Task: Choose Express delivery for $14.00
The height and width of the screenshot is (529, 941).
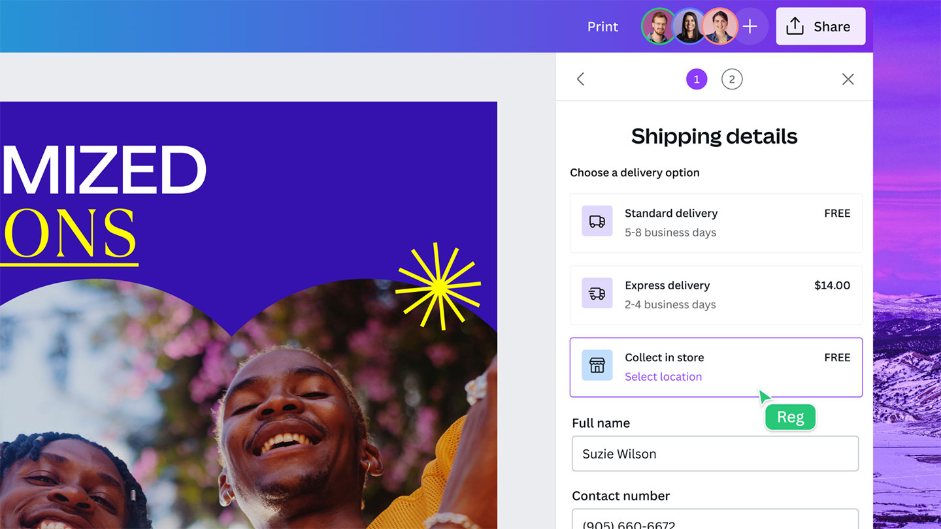Action: point(716,295)
